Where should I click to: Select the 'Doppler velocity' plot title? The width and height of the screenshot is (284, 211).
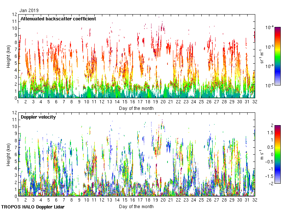pos(38,117)
